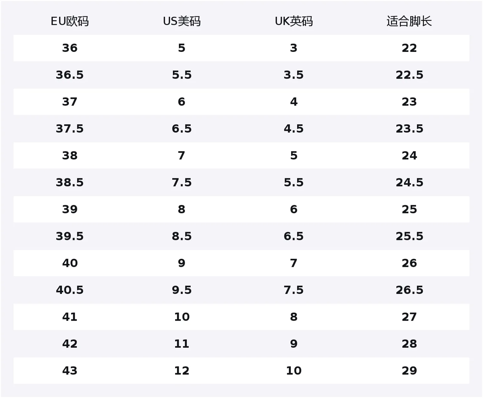Select US size 11 cell
The height and width of the screenshot is (398, 483).
pyautogui.click(x=182, y=344)
